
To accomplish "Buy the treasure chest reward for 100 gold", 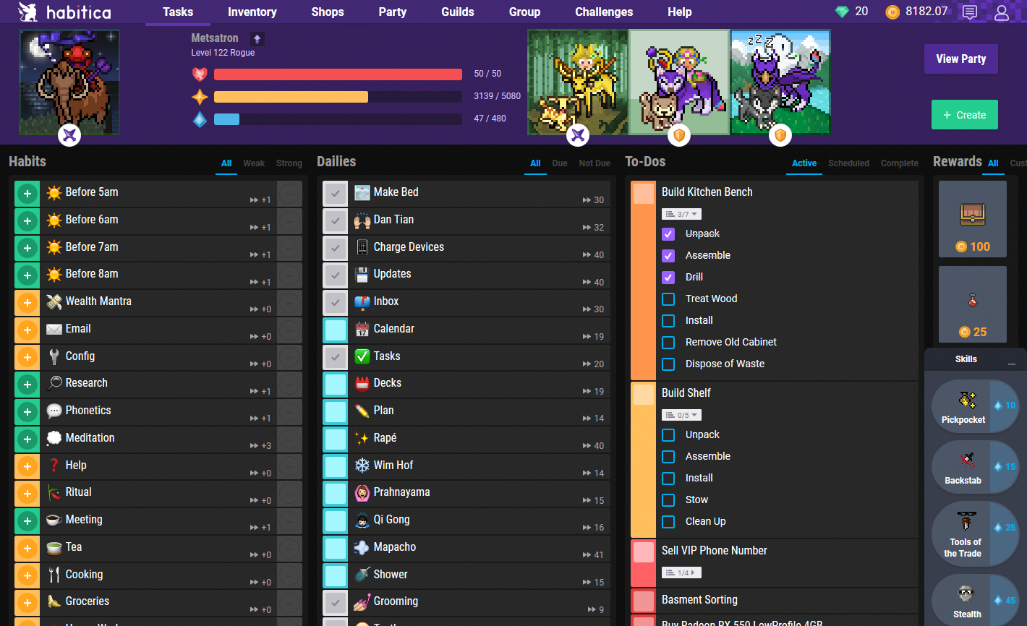I will [972, 219].
